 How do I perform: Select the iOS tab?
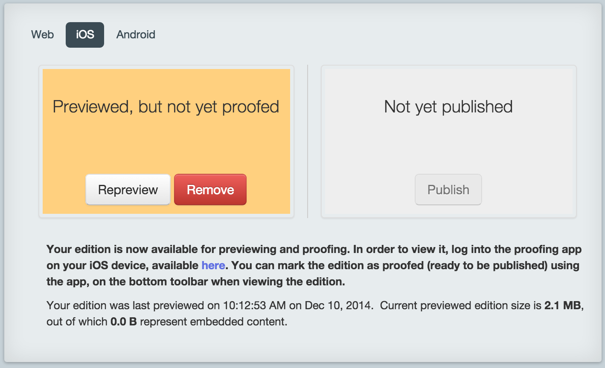point(85,34)
